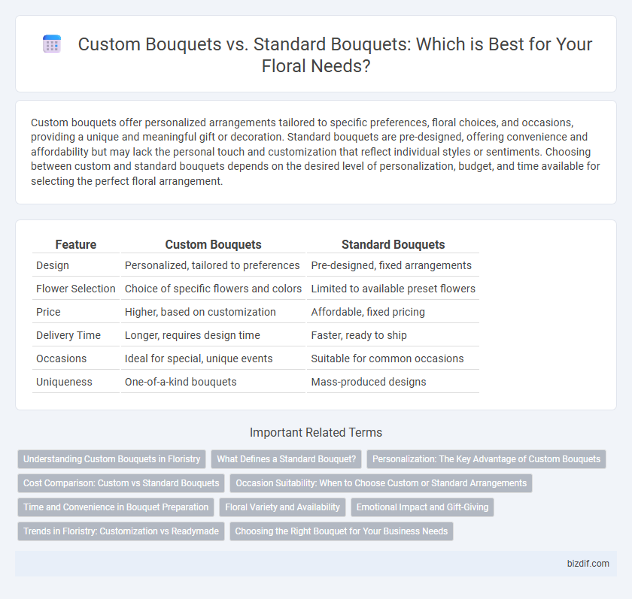Select the 'Delivery Time' table row label
The width and height of the screenshot is (632, 599).
(68, 335)
